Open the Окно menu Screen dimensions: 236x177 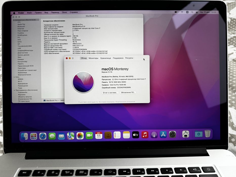(65, 12)
